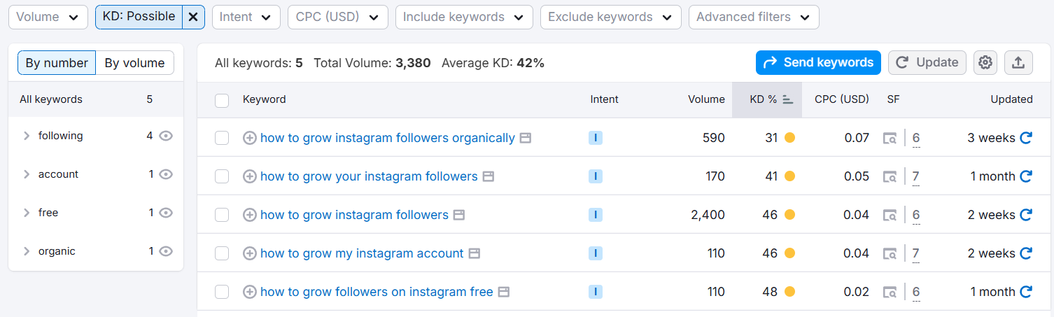Remove the KD: Possible filter

193,17
